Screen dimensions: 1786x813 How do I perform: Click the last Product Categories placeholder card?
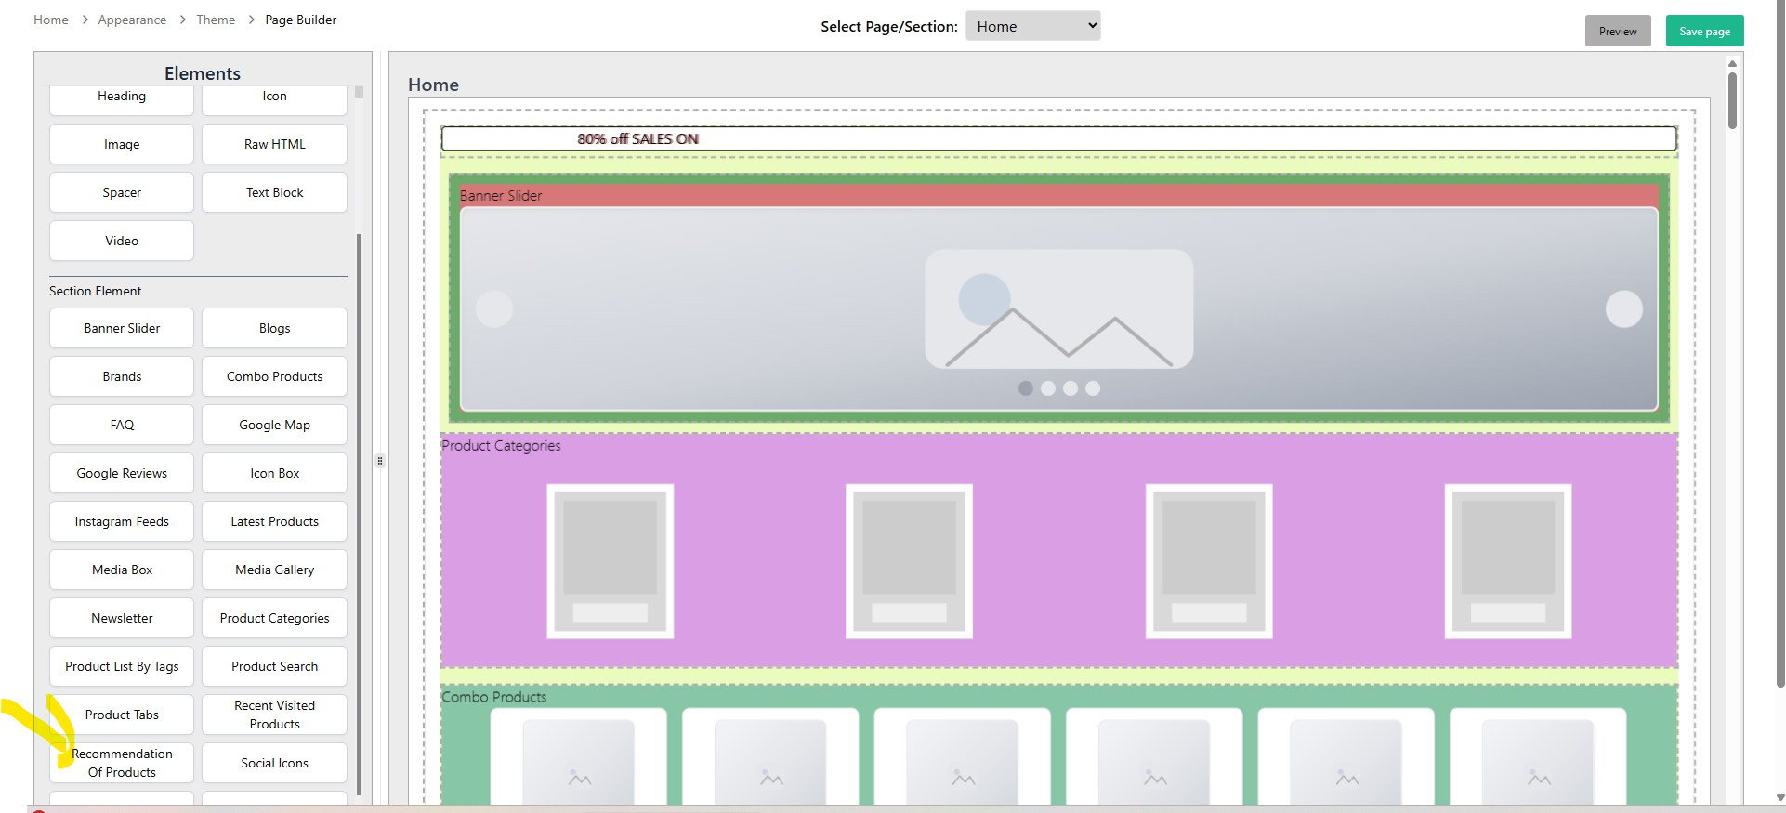(1508, 561)
